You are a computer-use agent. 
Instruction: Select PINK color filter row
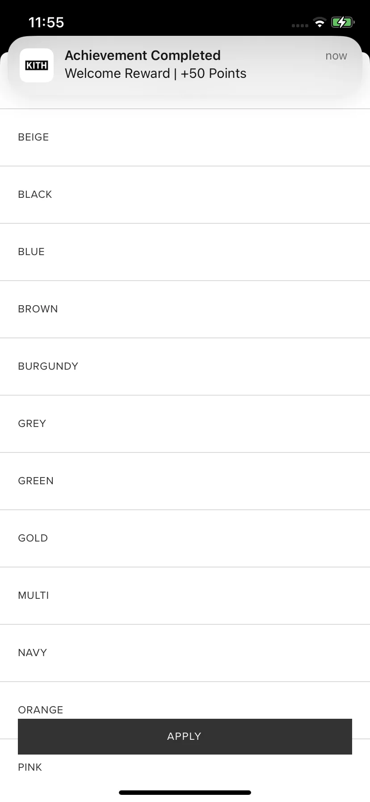point(185,768)
